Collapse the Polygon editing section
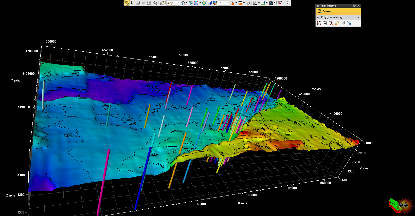Image resolution: width=415 pixels, height=216 pixels. tap(318, 17)
